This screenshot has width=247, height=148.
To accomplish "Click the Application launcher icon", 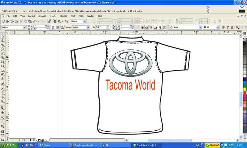I will click(59, 21).
